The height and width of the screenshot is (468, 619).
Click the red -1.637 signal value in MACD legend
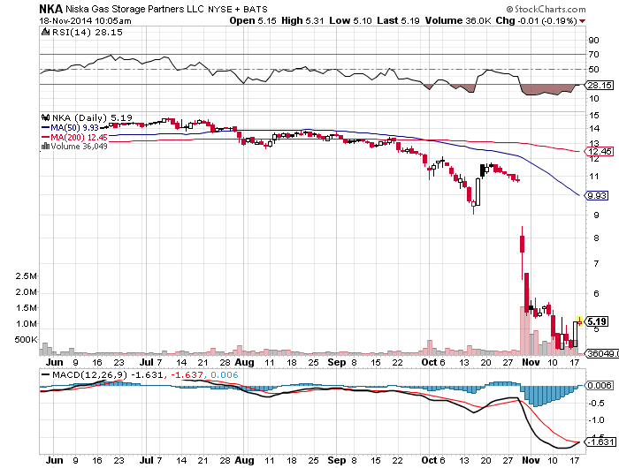(x=186, y=374)
